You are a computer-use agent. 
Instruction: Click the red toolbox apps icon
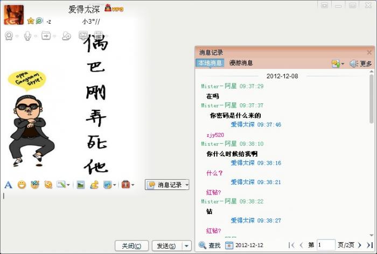click(x=125, y=185)
